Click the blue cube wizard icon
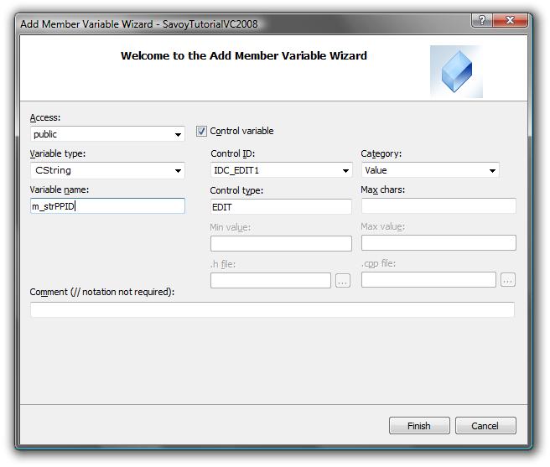The width and height of the screenshot is (550, 467). click(456, 71)
